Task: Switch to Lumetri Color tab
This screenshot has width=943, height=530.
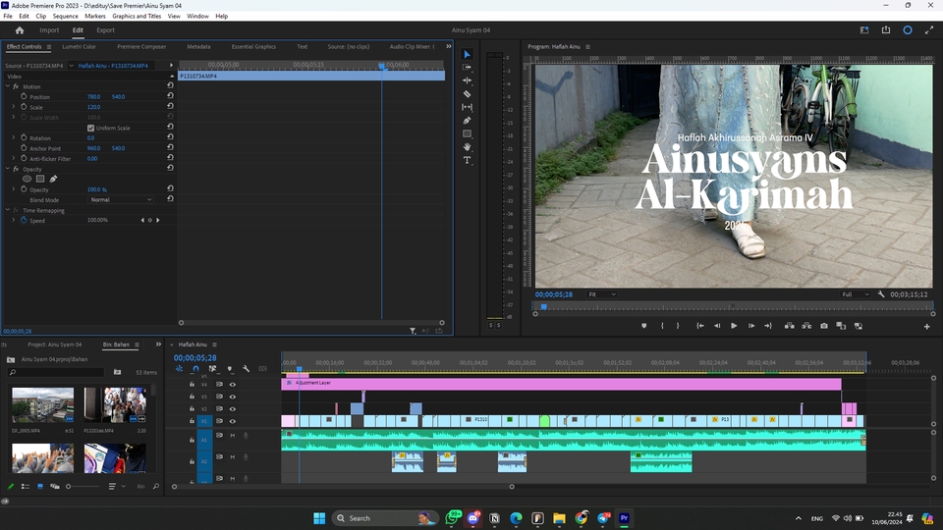Action: [79, 46]
